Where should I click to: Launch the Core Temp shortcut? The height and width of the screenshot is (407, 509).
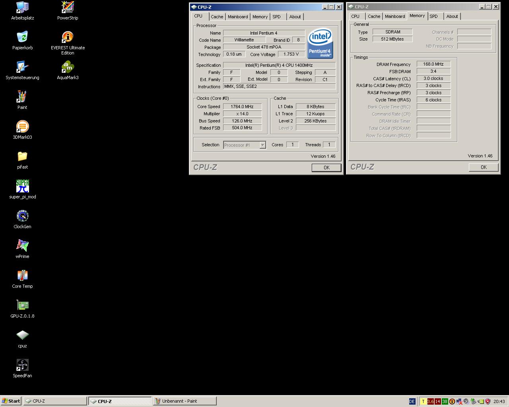coord(22,279)
